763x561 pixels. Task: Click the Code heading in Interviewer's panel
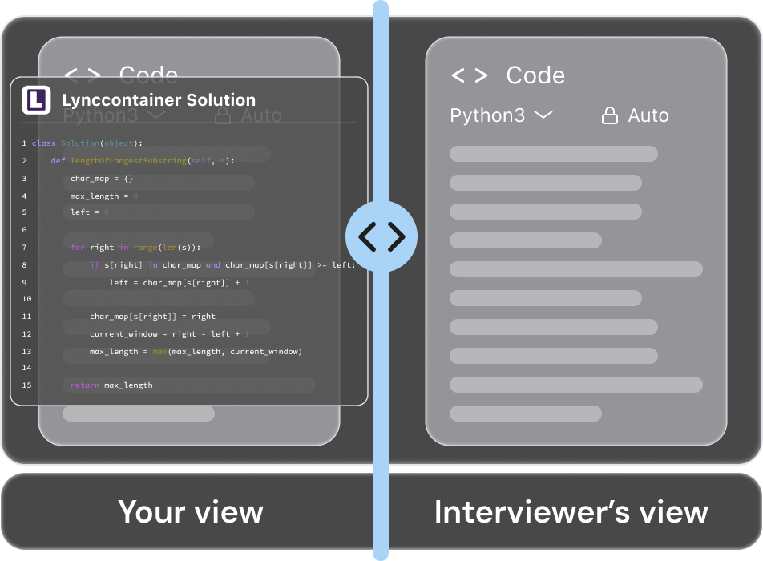535,76
